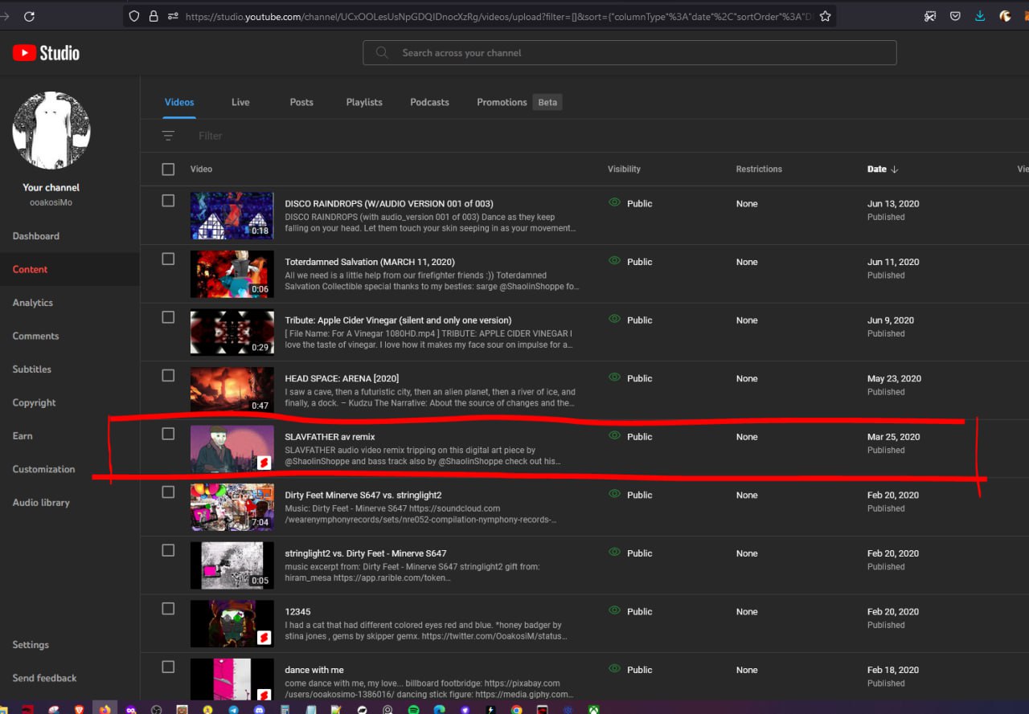1029x714 pixels.
Task: Open Discord from the taskbar
Action: pyautogui.click(x=259, y=710)
